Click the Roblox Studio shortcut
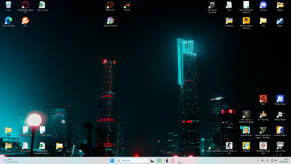This screenshot has height=164, width=291. (x=280, y=116)
